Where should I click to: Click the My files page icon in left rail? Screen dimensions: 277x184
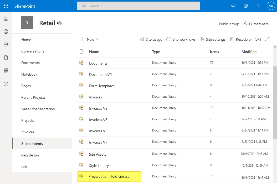tap(6, 57)
